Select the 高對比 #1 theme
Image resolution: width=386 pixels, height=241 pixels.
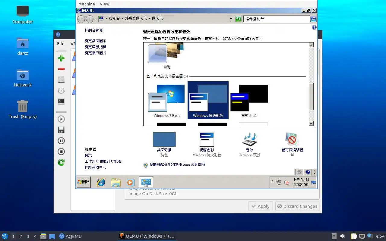(249, 101)
